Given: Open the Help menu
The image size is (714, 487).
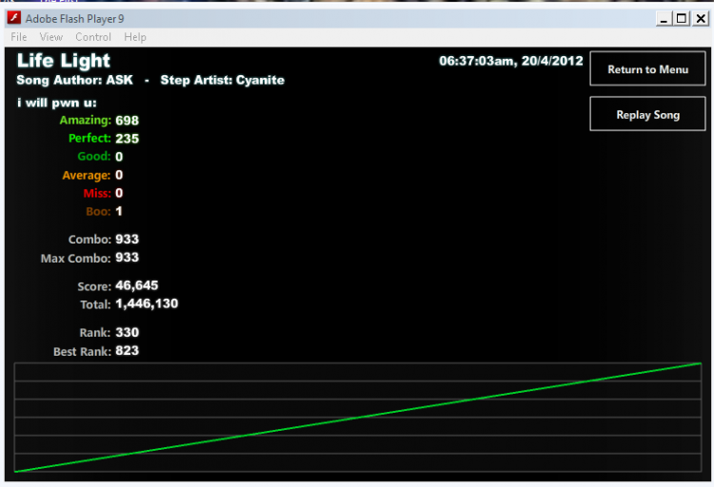Looking at the screenshot, I should click(x=135, y=37).
